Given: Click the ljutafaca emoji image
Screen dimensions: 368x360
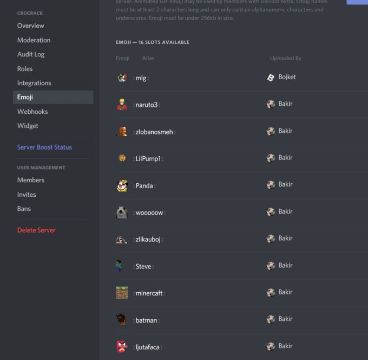Looking at the screenshot, I should click(122, 346).
